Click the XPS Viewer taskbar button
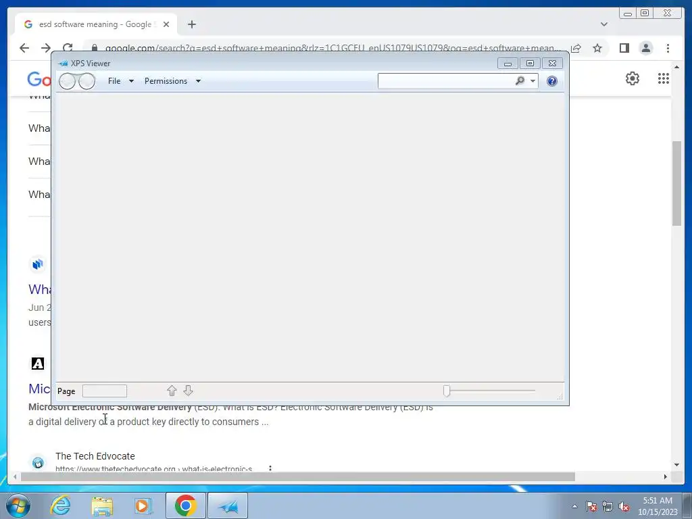 pos(228,505)
